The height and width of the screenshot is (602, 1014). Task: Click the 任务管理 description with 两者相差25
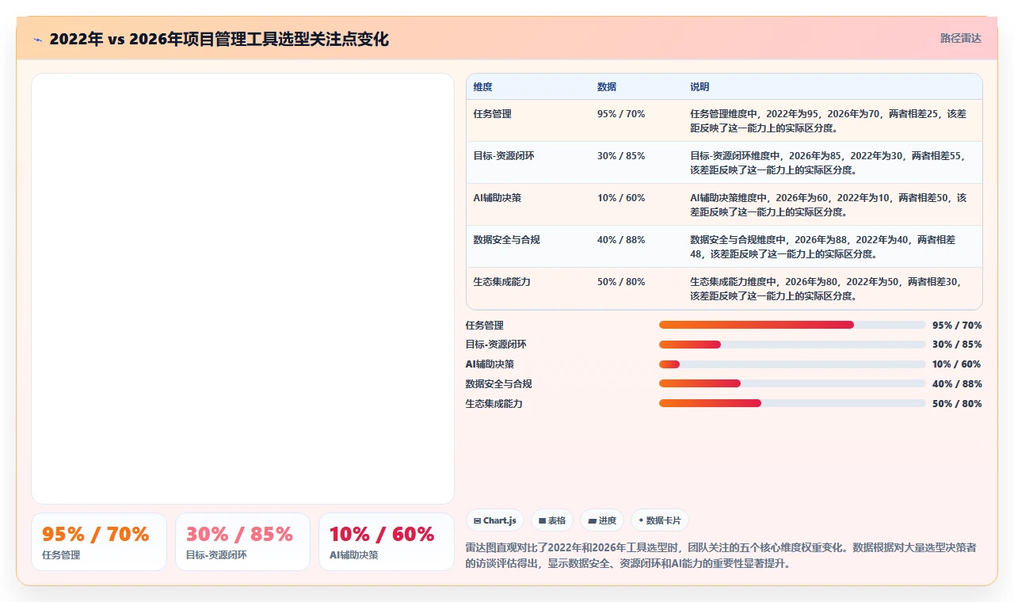coord(829,120)
